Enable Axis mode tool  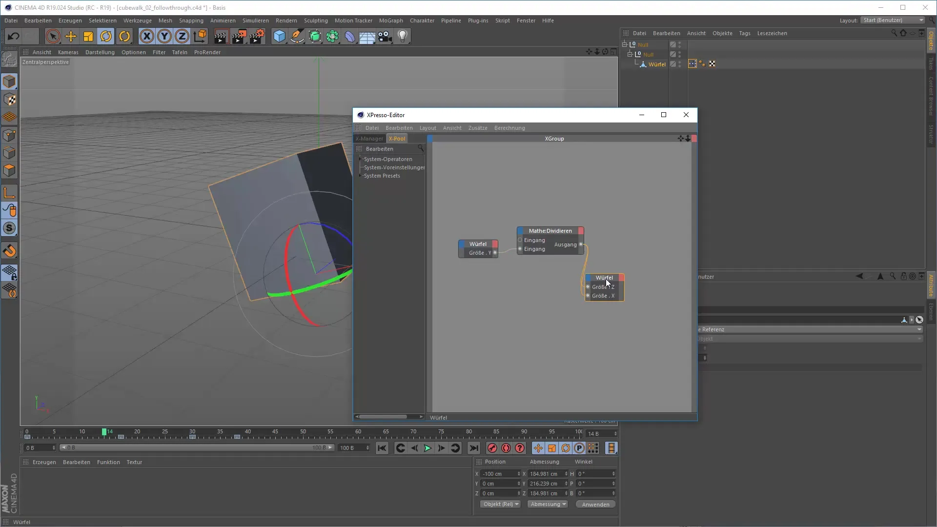point(9,193)
